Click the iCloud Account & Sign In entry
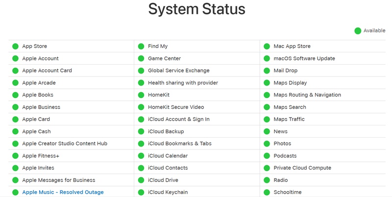 coord(179,119)
